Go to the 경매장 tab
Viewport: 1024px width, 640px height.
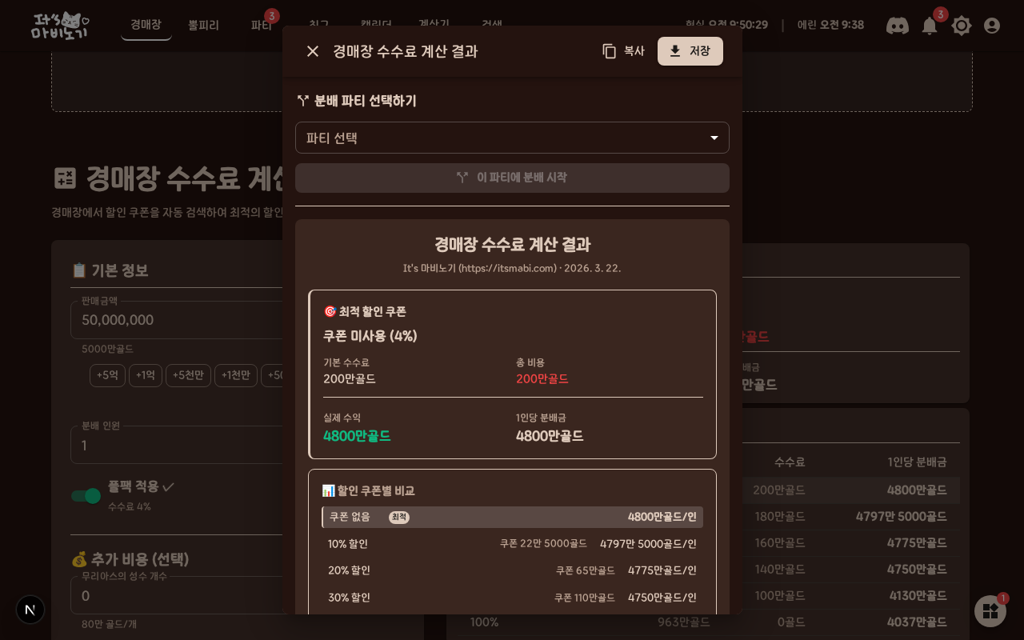pyautogui.click(x=146, y=25)
